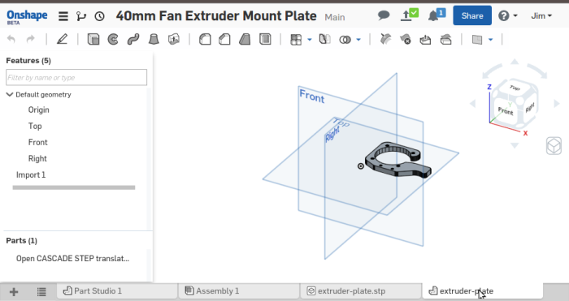Select the Mirror tool
Image resolution: width=569 pixels, height=301 pixels.
click(x=325, y=39)
